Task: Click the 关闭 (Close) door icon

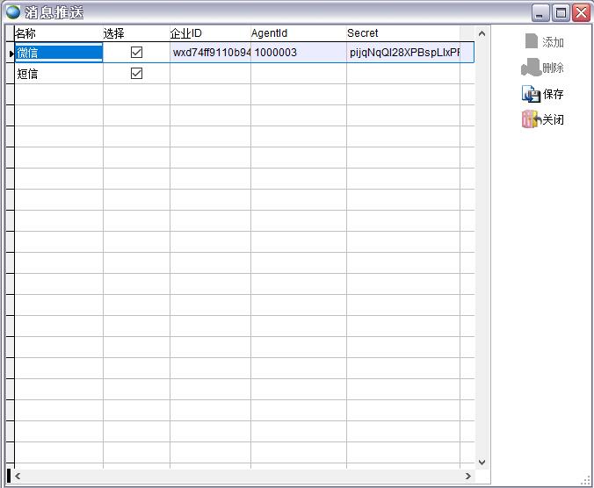Action: pyautogui.click(x=530, y=120)
